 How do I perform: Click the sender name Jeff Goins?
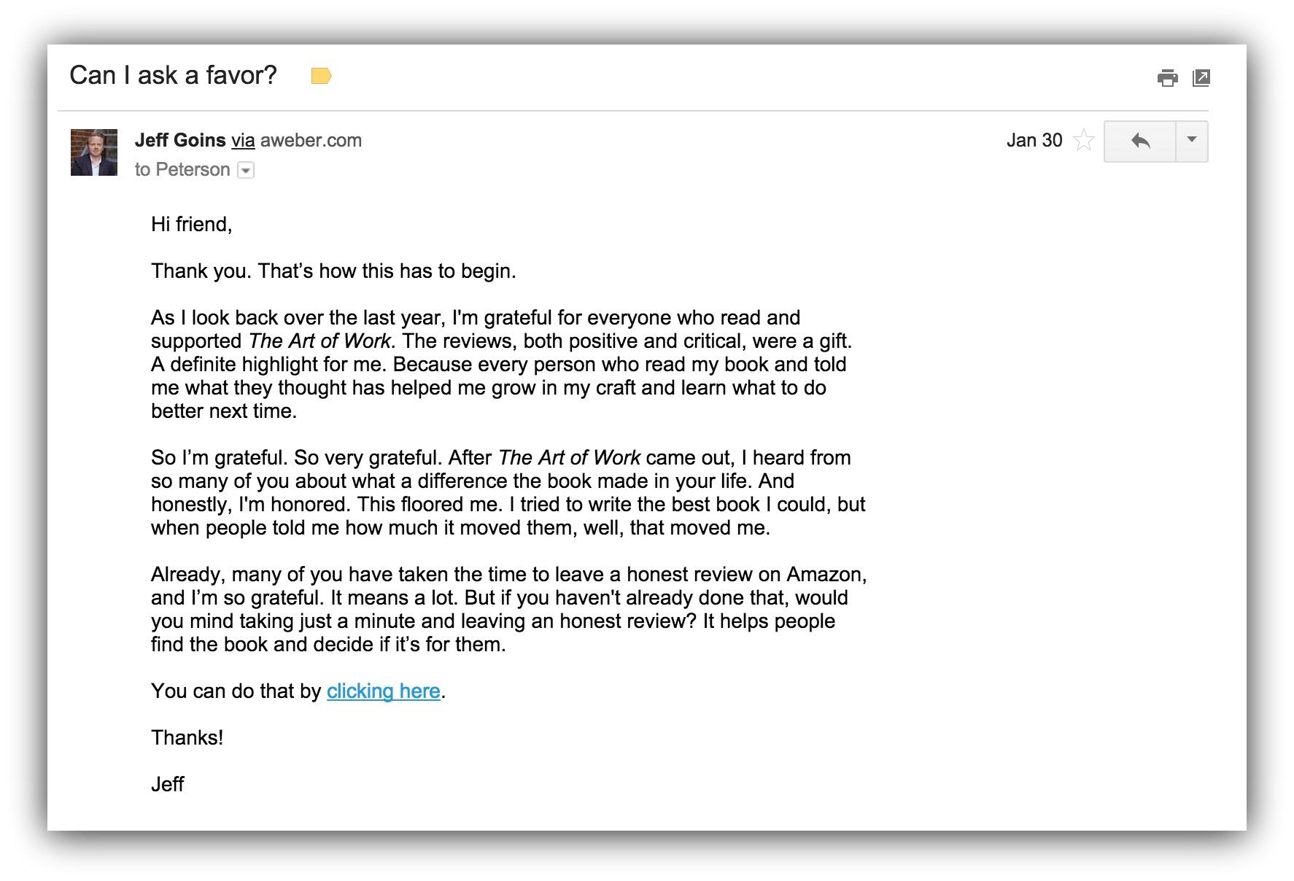point(180,140)
